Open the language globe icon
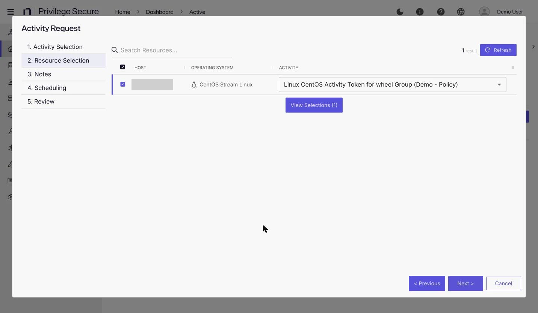The height and width of the screenshot is (313, 538). [461, 12]
